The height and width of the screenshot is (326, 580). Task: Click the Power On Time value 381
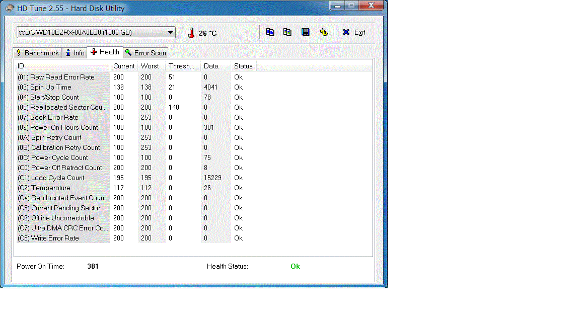click(93, 266)
